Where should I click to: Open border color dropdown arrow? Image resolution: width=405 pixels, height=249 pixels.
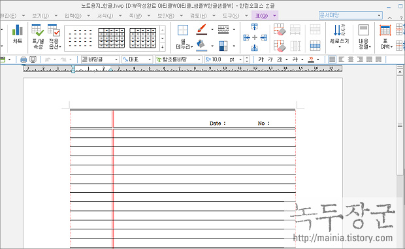pyautogui.click(x=212, y=29)
